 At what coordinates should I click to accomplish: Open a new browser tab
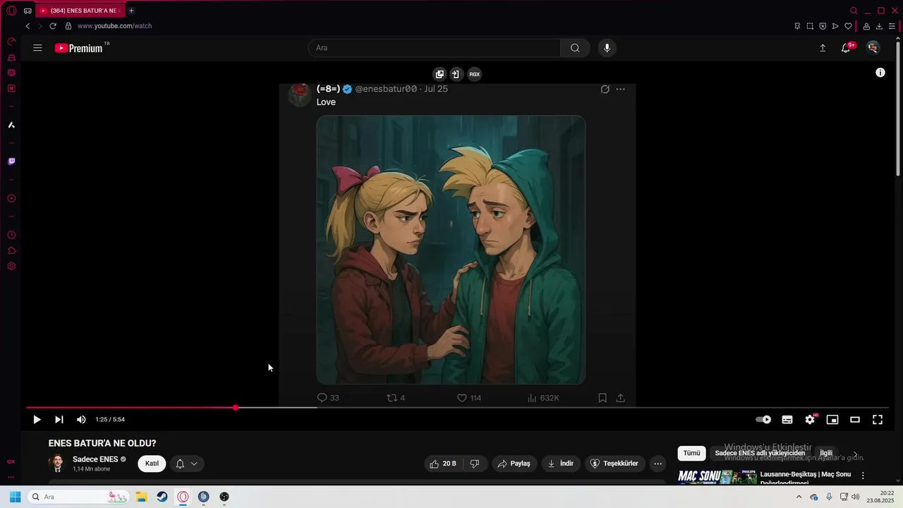[x=131, y=11]
